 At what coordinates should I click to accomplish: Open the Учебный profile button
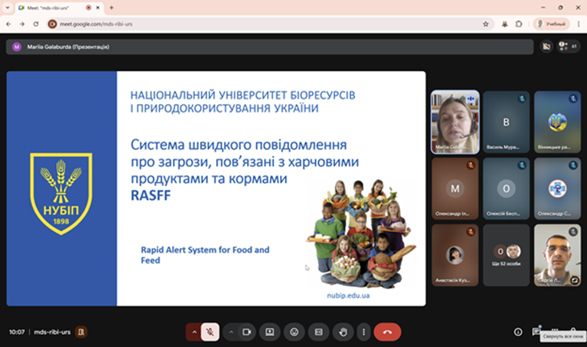click(x=552, y=24)
